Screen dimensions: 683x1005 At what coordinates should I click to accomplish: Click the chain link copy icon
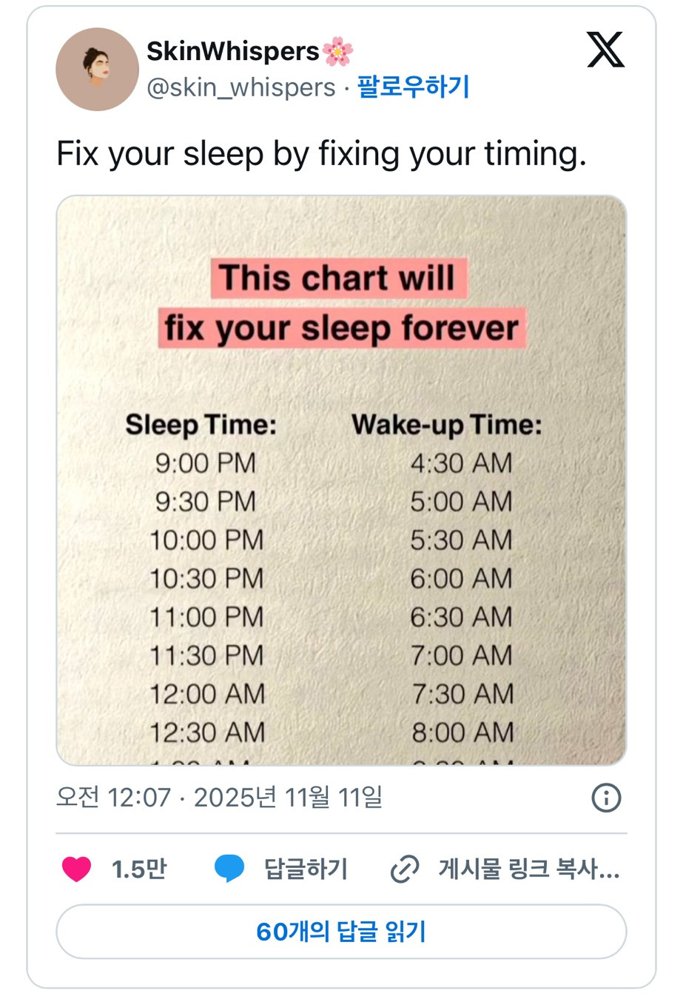click(405, 869)
